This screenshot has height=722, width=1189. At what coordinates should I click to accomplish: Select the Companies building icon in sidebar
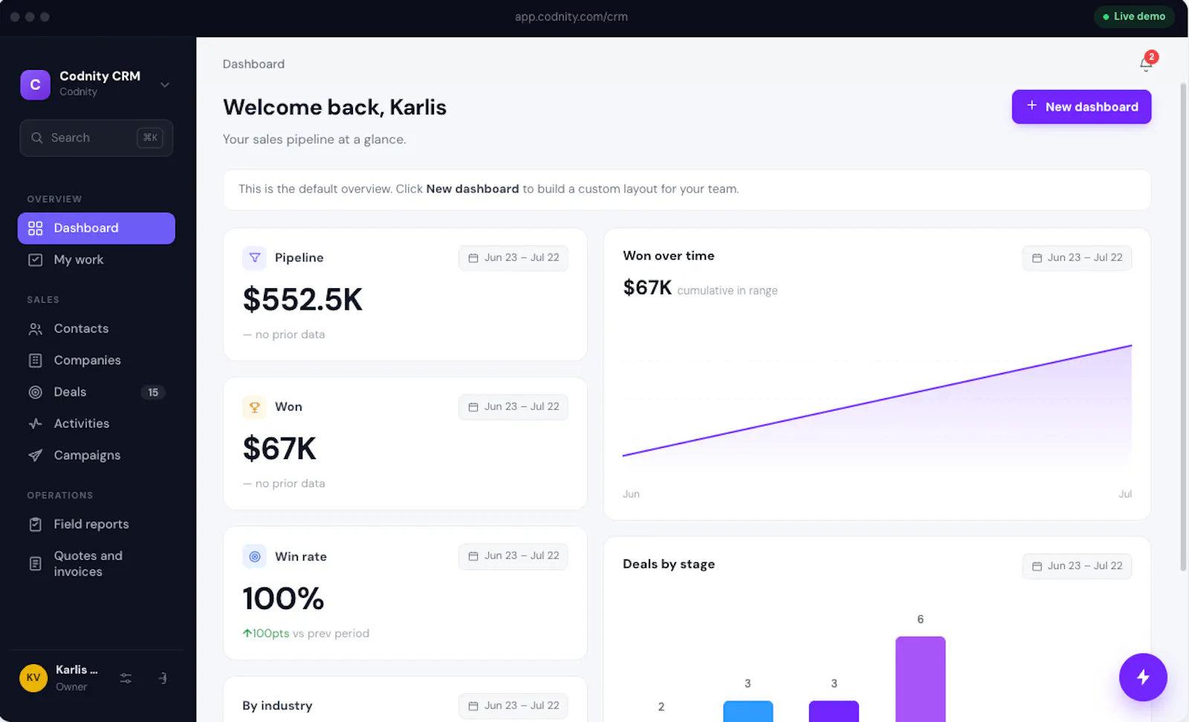(35, 360)
